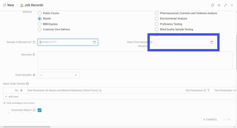Screen dimensions: 237x128
Task: Click the Job Records title text
Action: [x=34, y=5]
